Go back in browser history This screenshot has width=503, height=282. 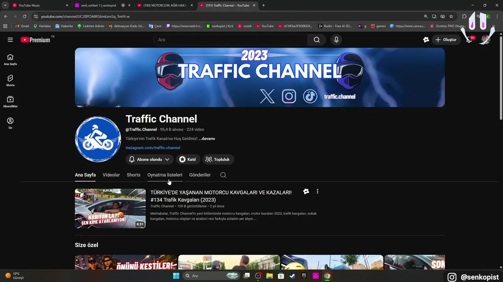click(6, 16)
